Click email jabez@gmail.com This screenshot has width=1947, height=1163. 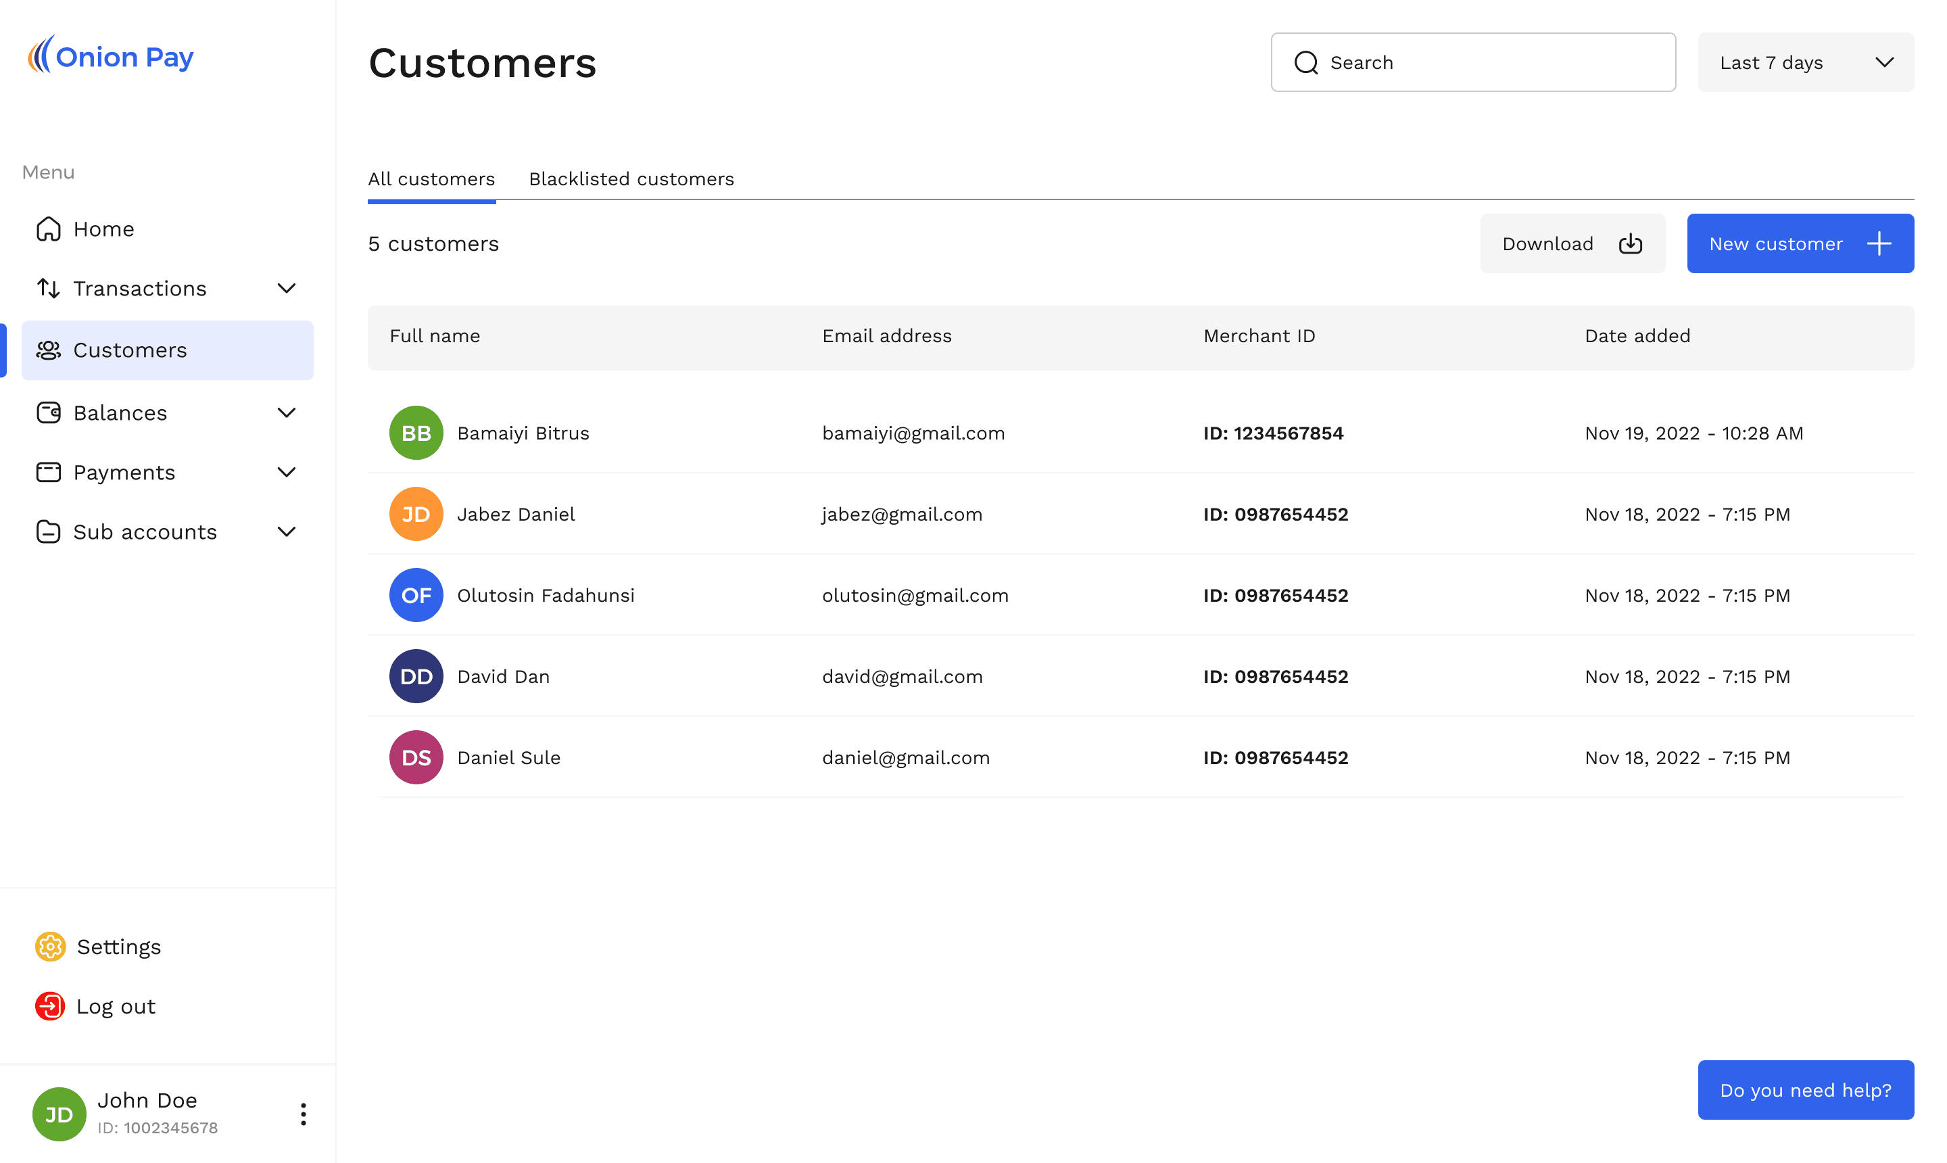(902, 514)
